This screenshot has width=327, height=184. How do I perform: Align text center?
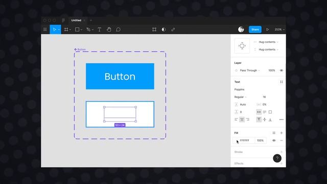tap(242, 120)
